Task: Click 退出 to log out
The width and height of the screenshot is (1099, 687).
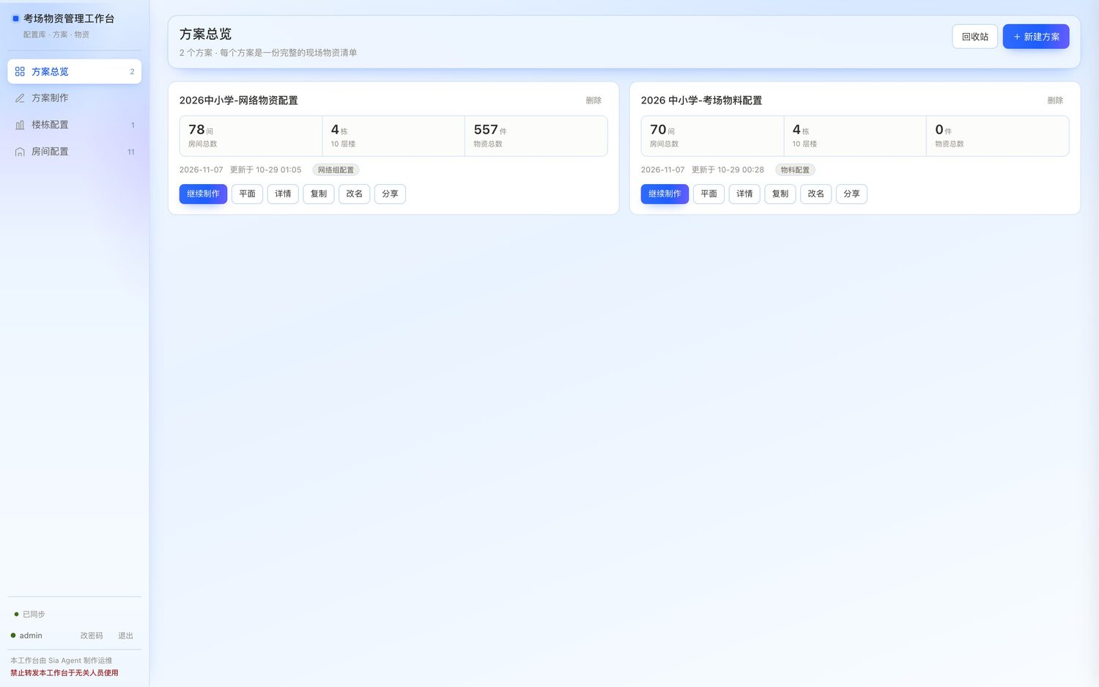Action: tap(126, 636)
